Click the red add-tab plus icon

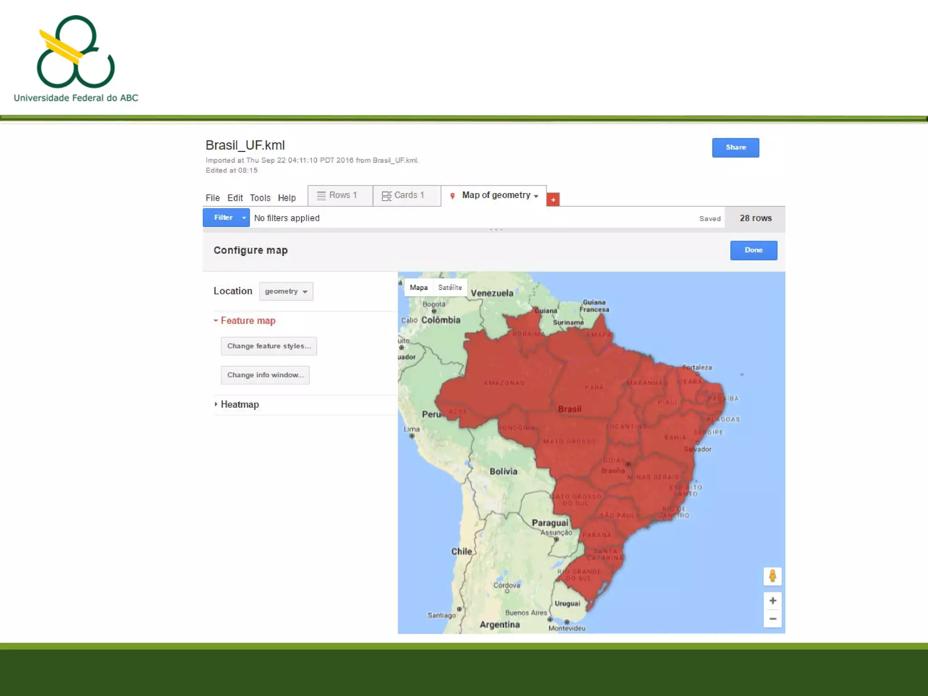pyautogui.click(x=553, y=199)
